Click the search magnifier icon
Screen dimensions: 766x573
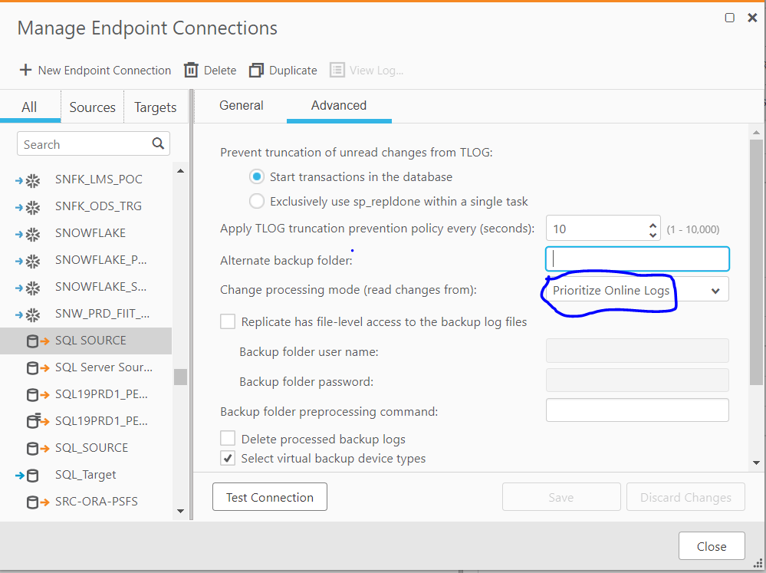[x=158, y=143]
